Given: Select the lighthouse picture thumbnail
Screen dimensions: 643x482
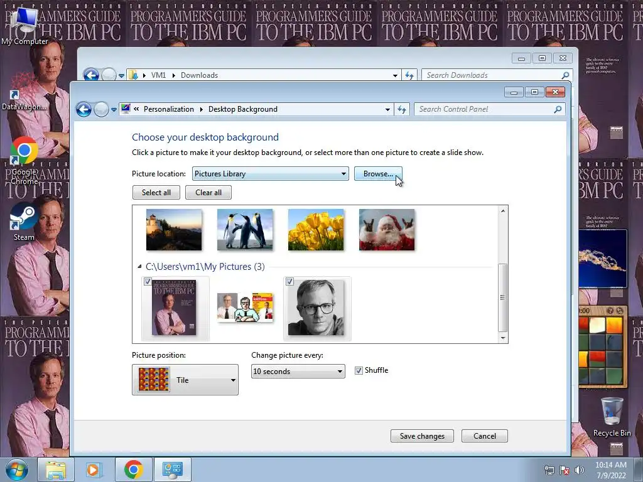Looking at the screenshot, I should coord(174,230).
